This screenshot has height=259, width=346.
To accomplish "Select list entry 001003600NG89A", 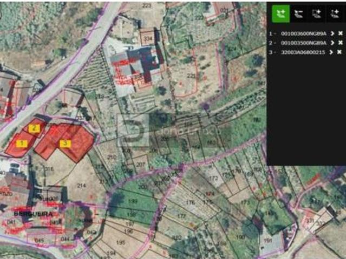I will pos(303,33).
